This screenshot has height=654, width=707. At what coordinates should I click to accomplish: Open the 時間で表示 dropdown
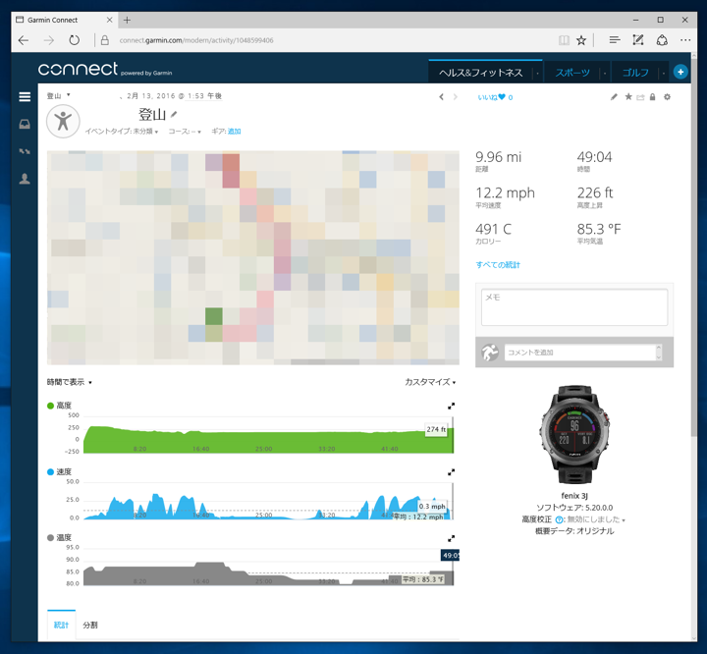coord(70,382)
